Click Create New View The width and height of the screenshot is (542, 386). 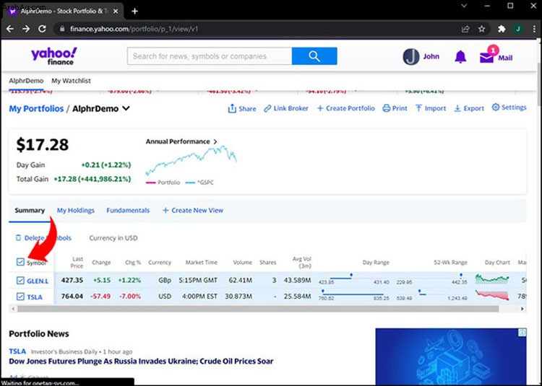click(193, 211)
